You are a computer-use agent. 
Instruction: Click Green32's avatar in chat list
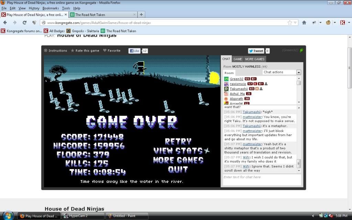[226, 79]
